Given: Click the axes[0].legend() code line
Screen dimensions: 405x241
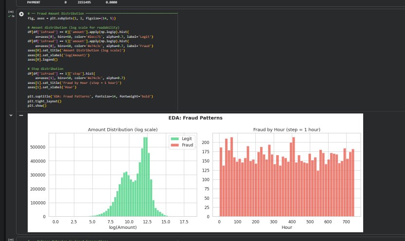Looking at the screenshot, I should (43, 60).
